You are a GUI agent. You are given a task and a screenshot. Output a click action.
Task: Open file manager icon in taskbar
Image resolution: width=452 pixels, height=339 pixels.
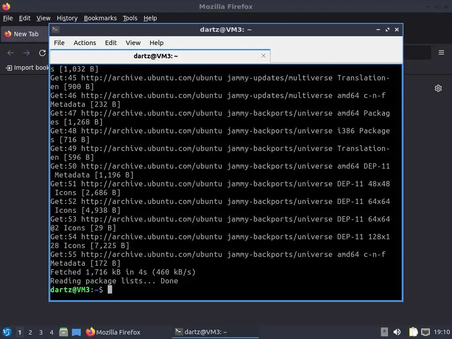pos(64,332)
